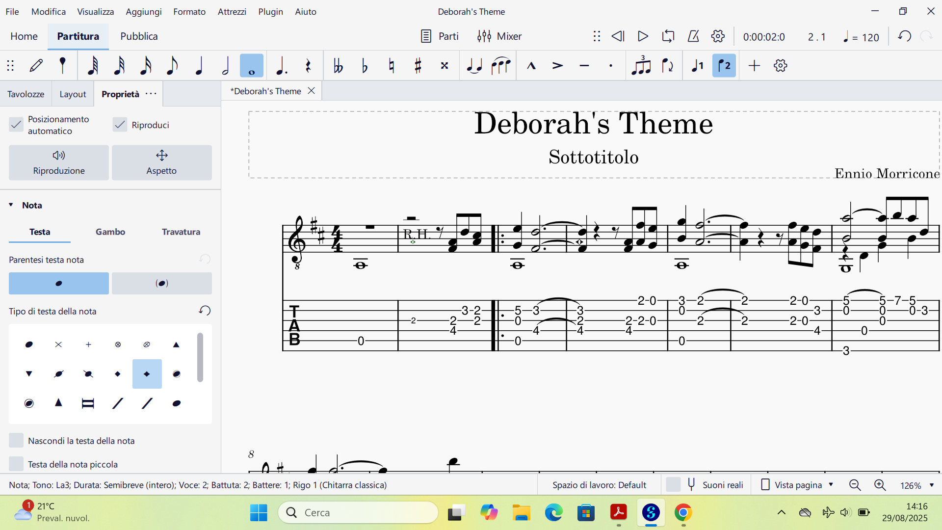Open playback settings gear
Screen dimensions: 942x530
click(x=718, y=36)
